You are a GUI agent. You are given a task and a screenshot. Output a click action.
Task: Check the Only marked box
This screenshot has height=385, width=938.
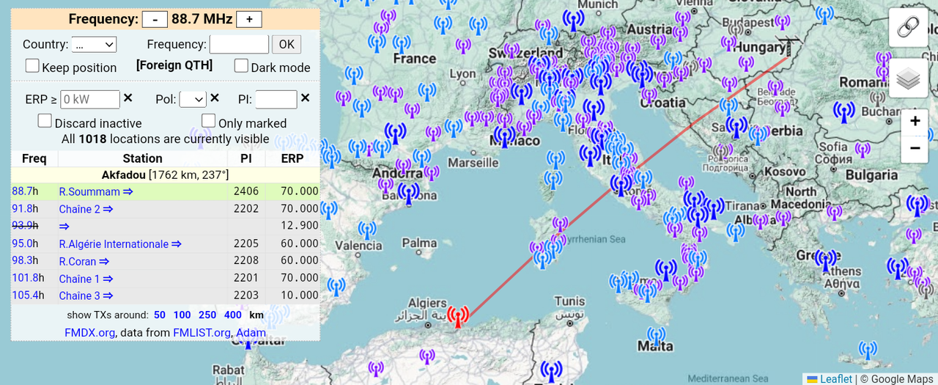(208, 121)
